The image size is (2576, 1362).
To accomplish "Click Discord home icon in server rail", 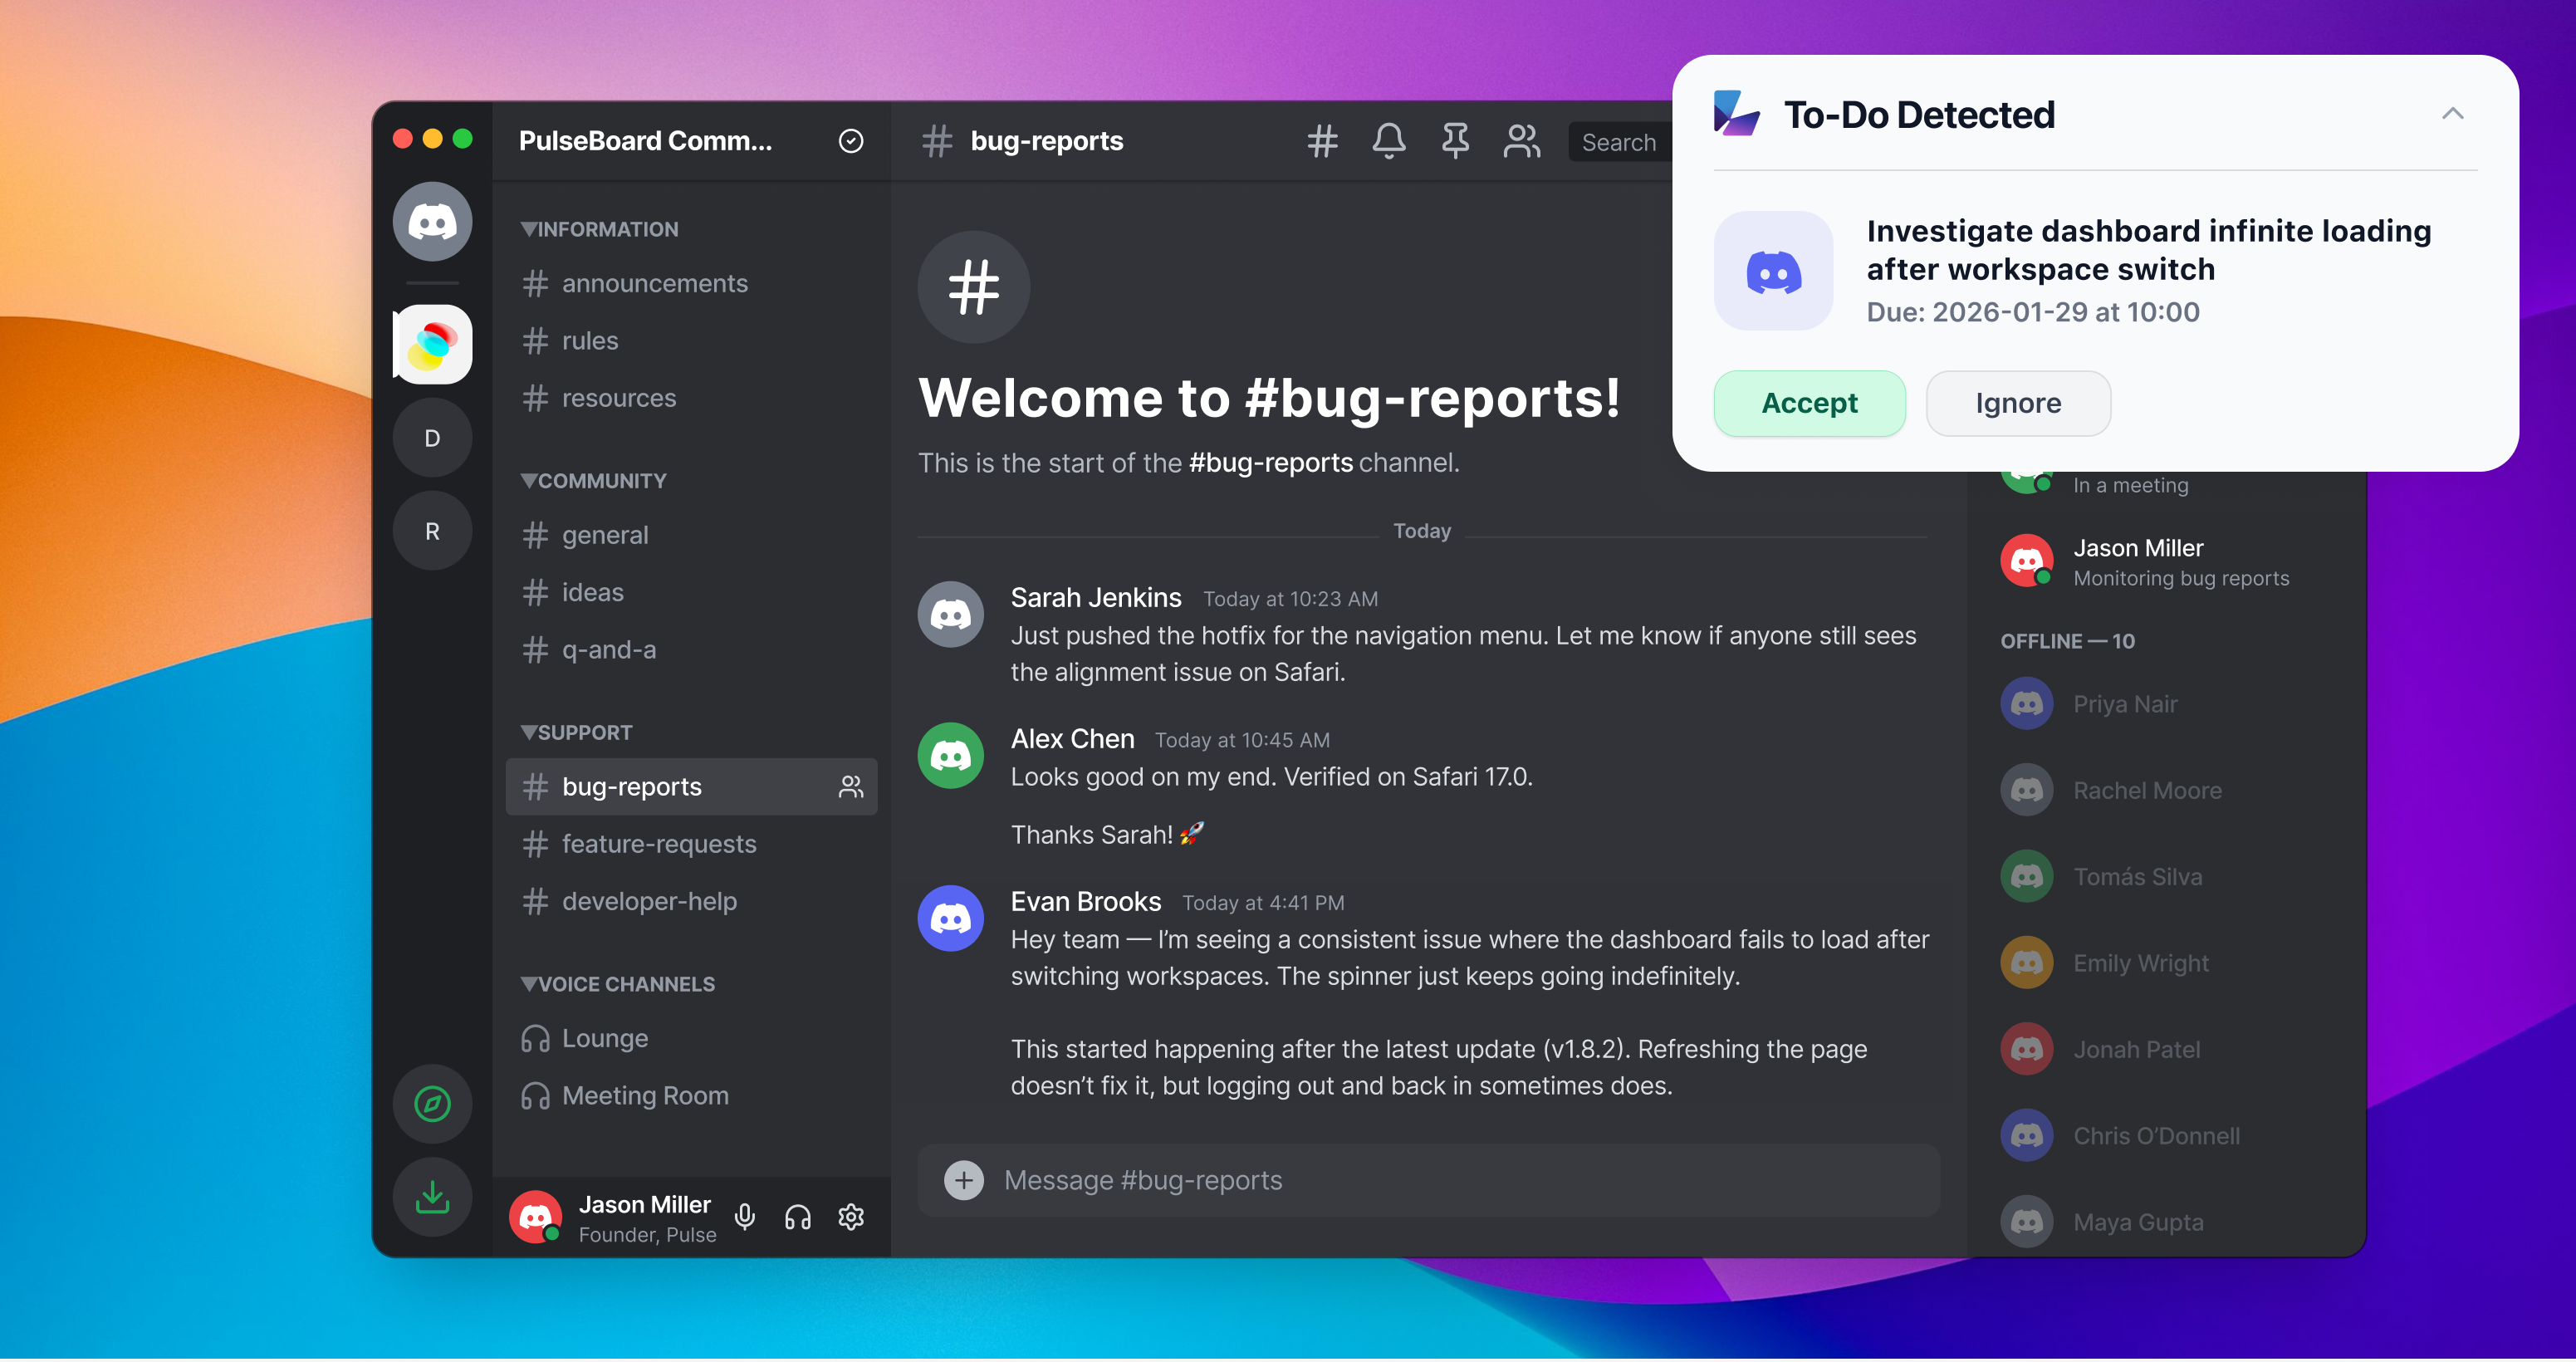I will click(432, 221).
